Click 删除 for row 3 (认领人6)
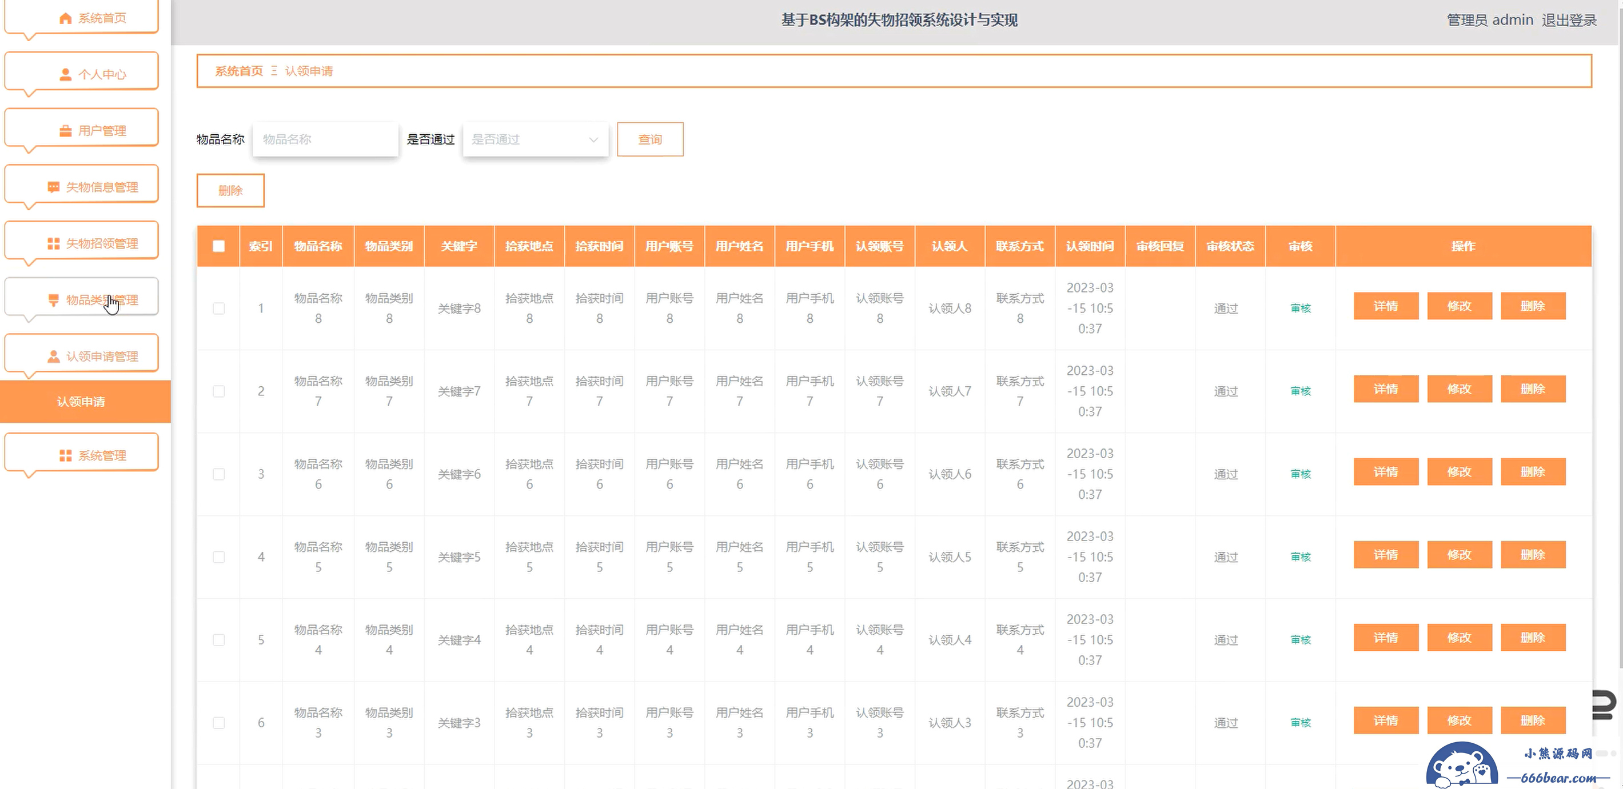The image size is (1623, 789). (x=1533, y=472)
